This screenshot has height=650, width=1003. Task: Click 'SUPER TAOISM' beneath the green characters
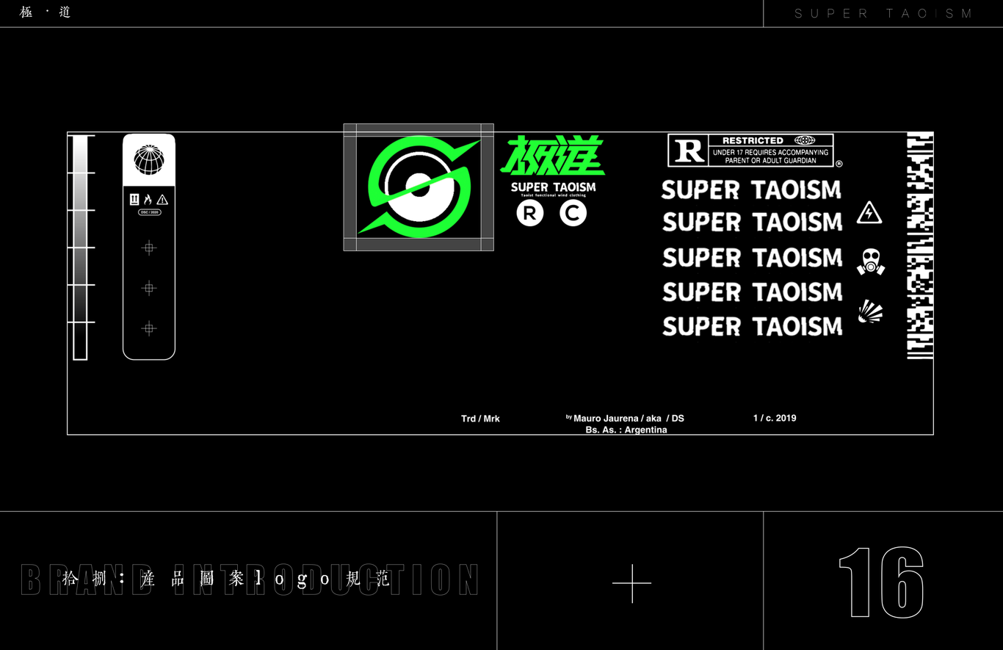pyautogui.click(x=554, y=187)
